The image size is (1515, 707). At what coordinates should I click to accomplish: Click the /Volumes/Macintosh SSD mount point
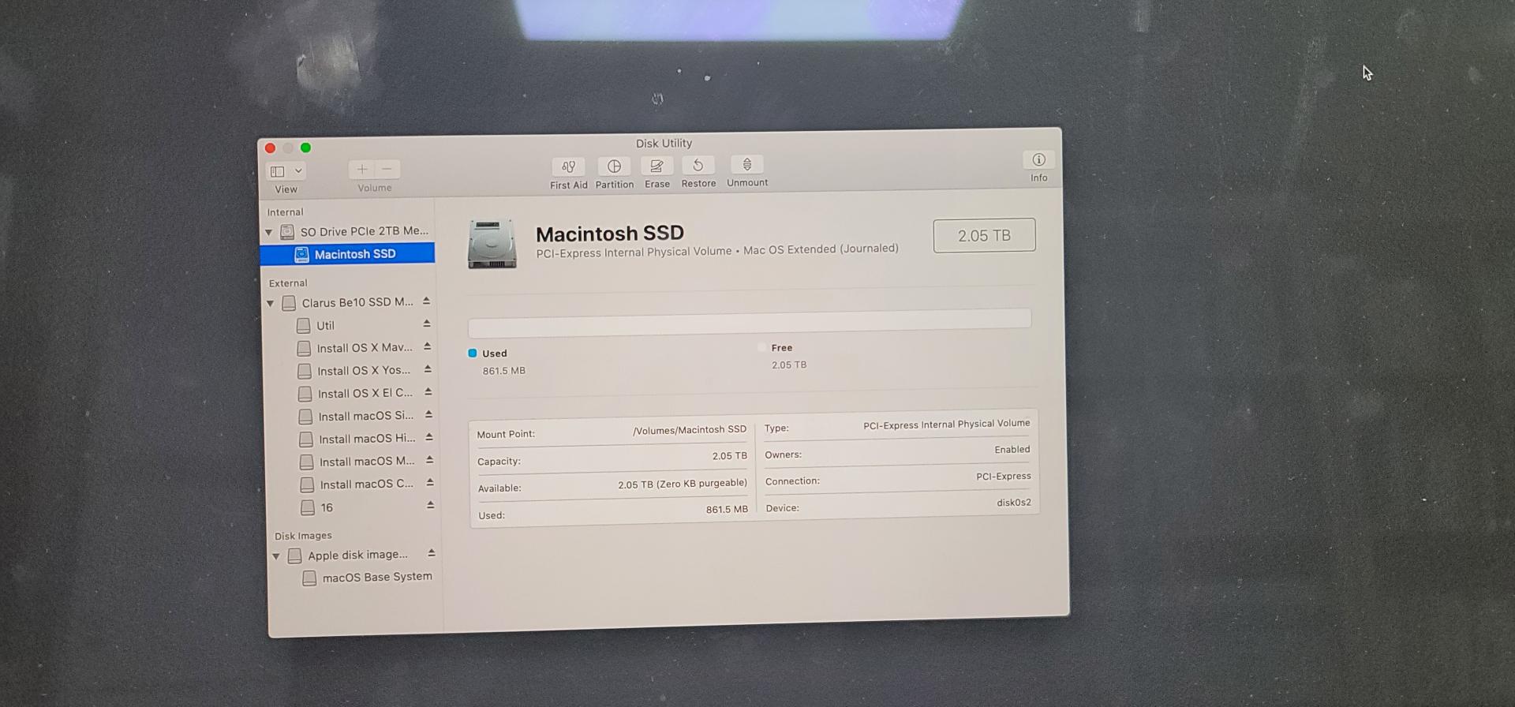689,430
